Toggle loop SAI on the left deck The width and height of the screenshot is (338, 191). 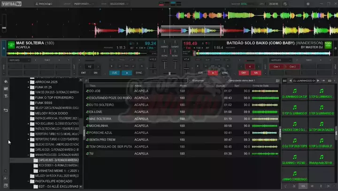click(x=95, y=73)
